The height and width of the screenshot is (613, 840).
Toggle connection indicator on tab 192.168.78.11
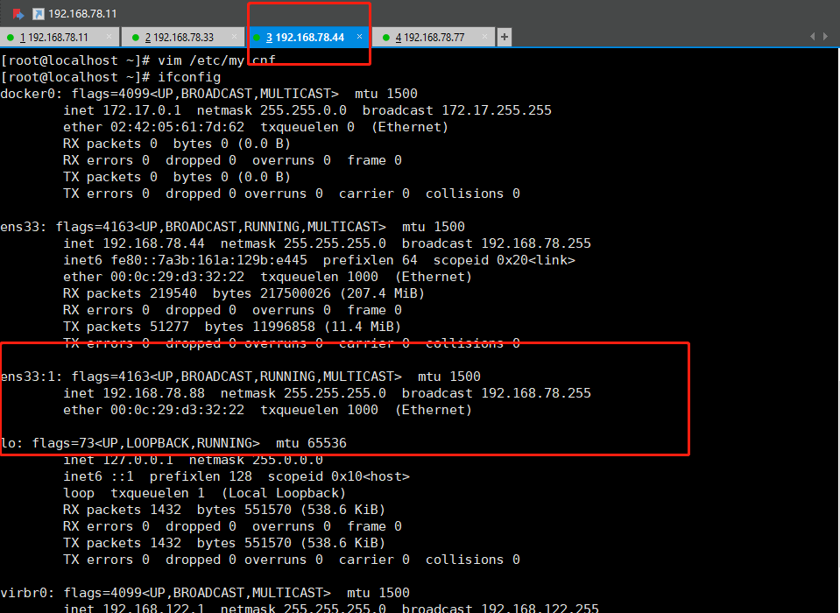(10, 38)
